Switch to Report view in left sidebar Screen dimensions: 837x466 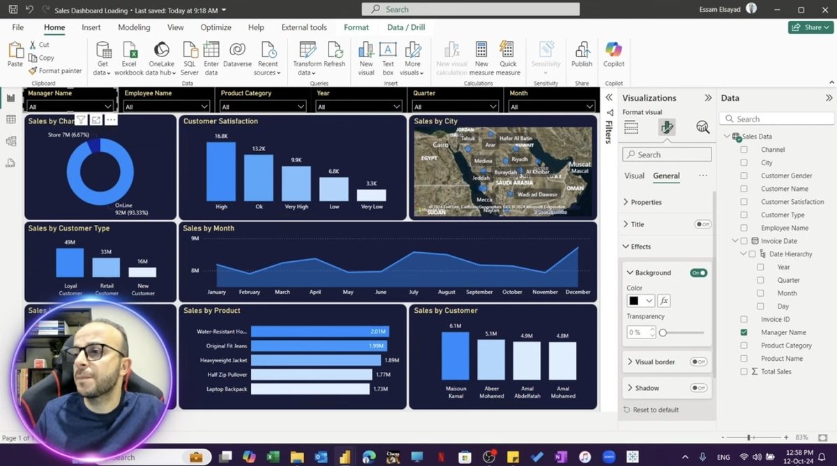point(10,98)
